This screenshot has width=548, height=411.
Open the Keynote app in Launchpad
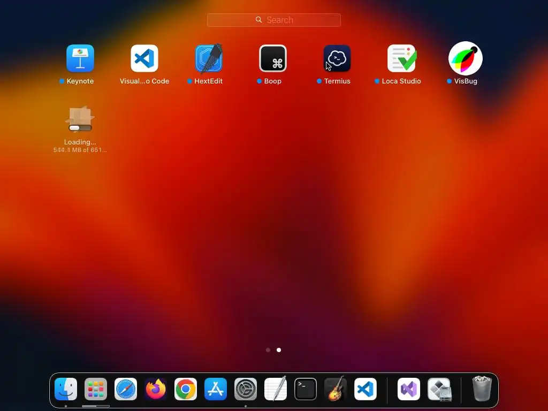coord(80,58)
